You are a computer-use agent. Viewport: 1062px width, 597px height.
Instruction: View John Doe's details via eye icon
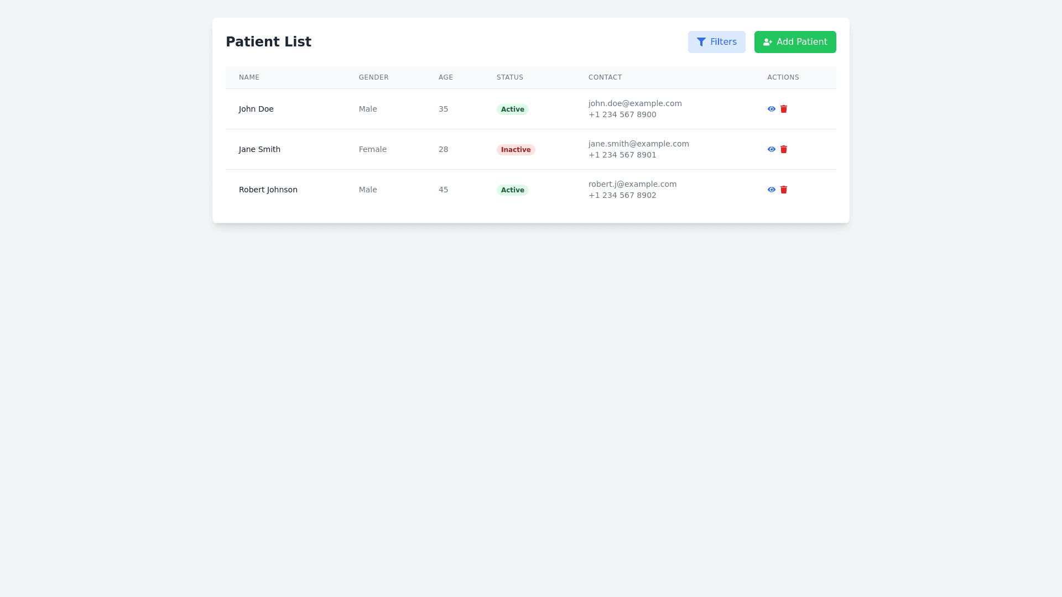pos(771,109)
